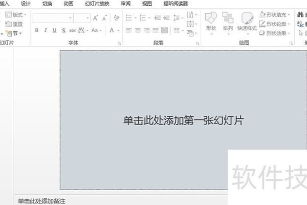
Task: Open the 动画 tab
Action: pos(69,4)
